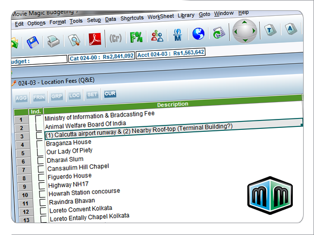Select row number 10 header
The width and height of the screenshot is (314, 235).
pos(25,195)
